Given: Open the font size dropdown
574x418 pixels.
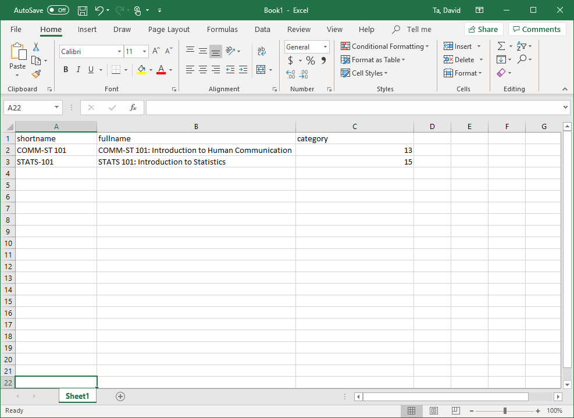Looking at the screenshot, I should 145,52.
